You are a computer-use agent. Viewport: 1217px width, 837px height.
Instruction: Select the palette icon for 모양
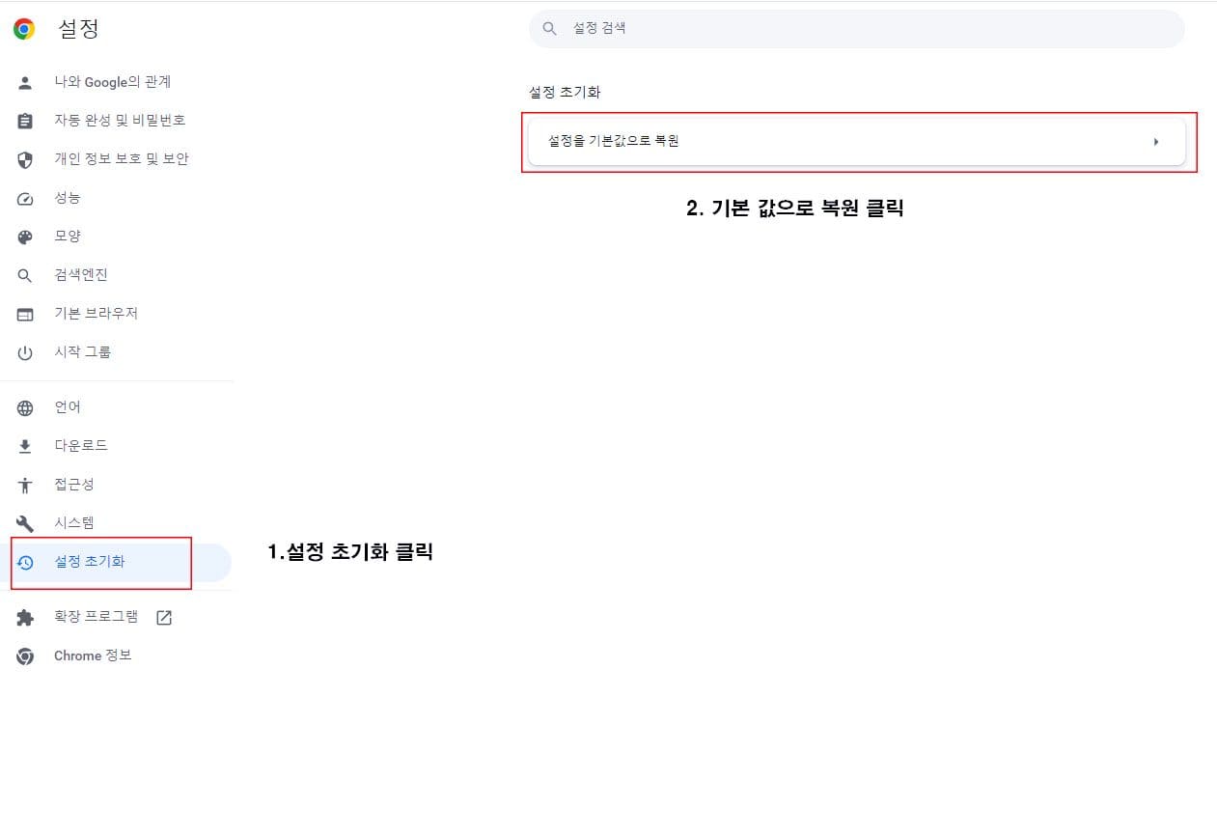tap(24, 236)
